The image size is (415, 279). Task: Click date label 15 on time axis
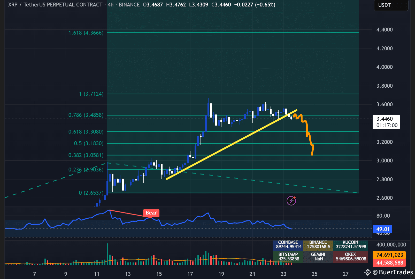pos(159,274)
